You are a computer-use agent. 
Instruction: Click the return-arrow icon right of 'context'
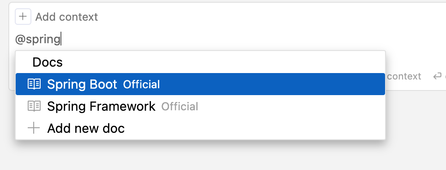click(437, 76)
